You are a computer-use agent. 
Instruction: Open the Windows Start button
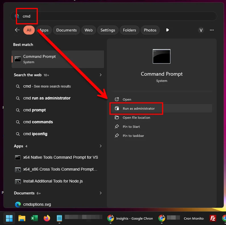[9, 218]
